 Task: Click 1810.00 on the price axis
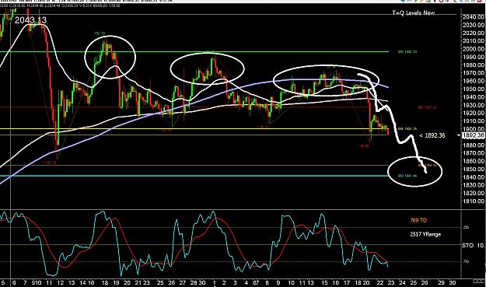click(474, 201)
